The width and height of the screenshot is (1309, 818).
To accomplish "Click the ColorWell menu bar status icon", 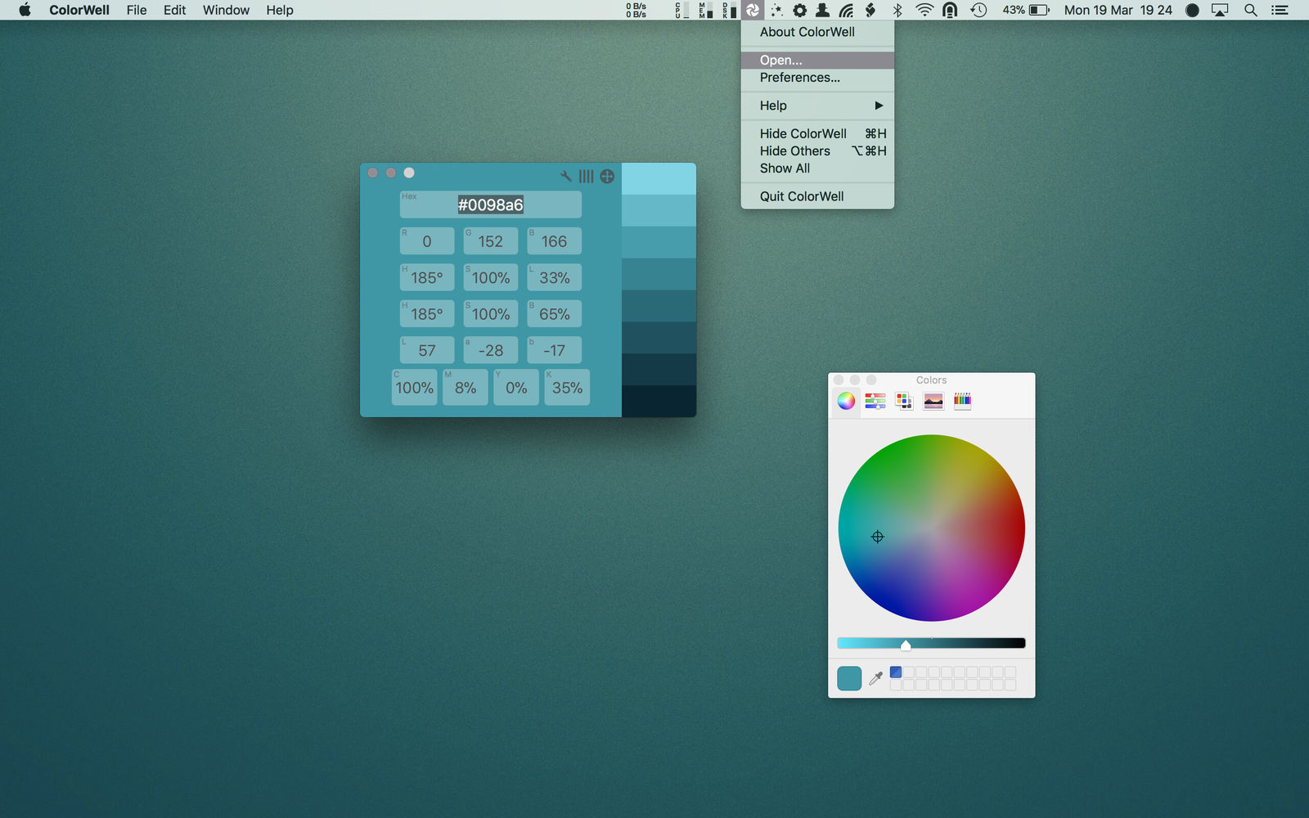I will [x=753, y=10].
